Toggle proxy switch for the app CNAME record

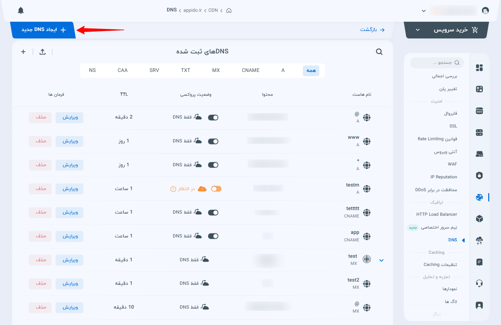click(213, 236)
